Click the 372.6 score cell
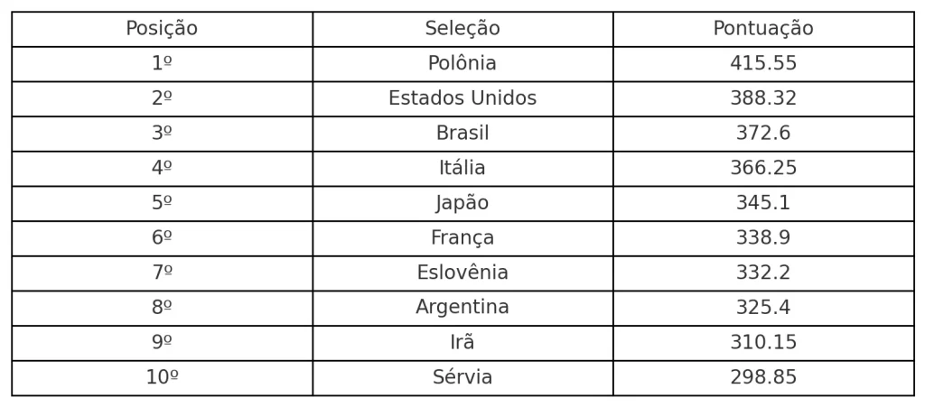This screenshot has height=407, width=925. tap(763, 134)
